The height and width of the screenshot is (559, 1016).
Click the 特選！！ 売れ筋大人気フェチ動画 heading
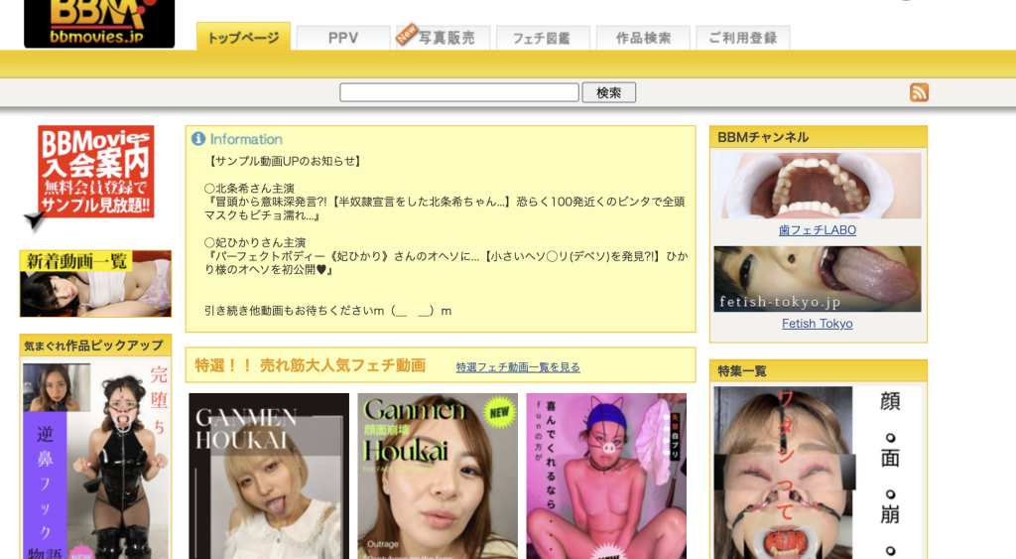tap(311, 365)
